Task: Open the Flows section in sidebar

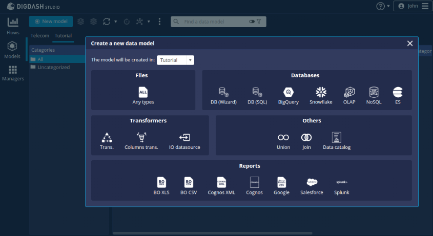Action: tap(13, 26)
